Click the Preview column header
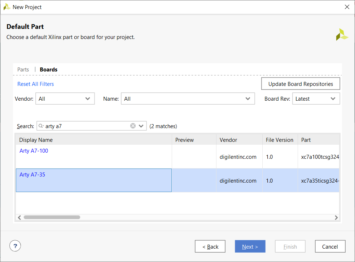 click(194, 140)
